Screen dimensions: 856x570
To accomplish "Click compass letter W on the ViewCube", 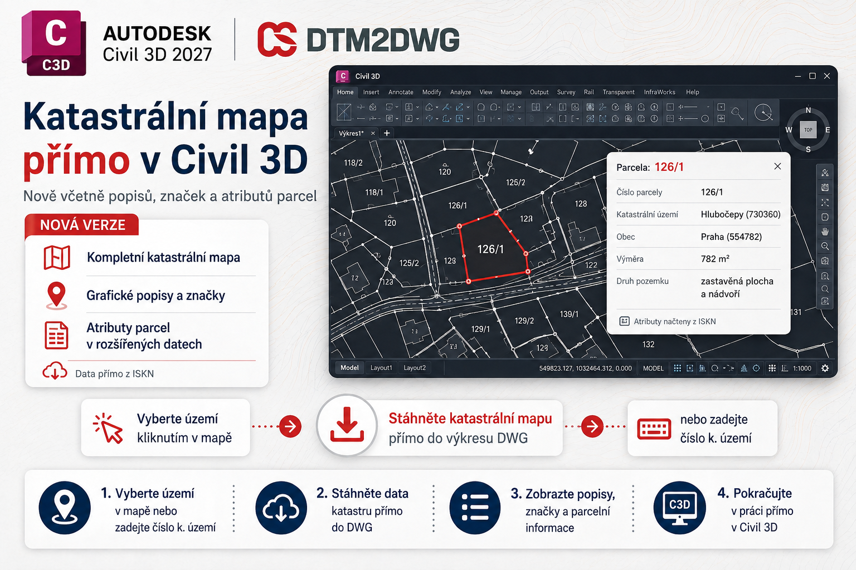I will click(x=789, y=130).
